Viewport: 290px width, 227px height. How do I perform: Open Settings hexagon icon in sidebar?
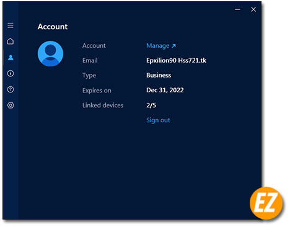click(11, 105)
